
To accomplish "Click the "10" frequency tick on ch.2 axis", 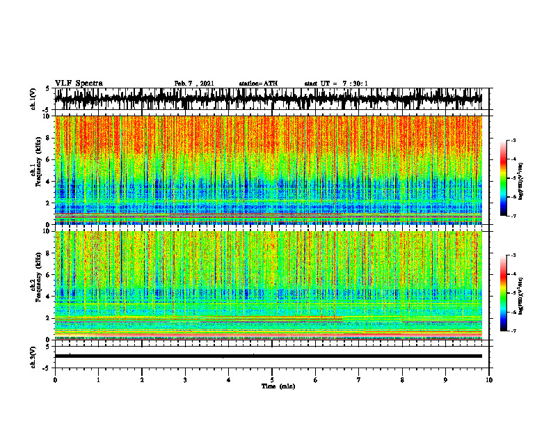I will coord(48,231).
